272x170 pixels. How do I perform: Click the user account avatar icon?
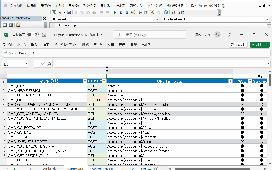click(x=217, y=35)
